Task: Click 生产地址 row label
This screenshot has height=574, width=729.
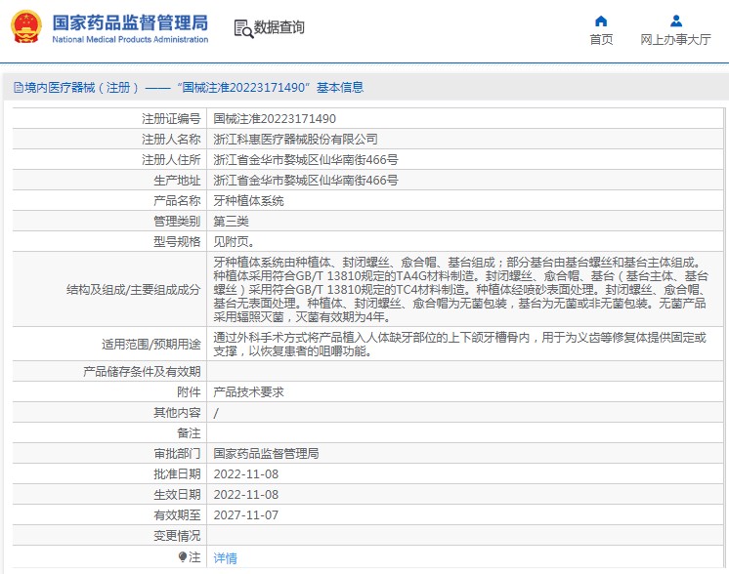Action: pyautogui.click(x=177, y=181)
